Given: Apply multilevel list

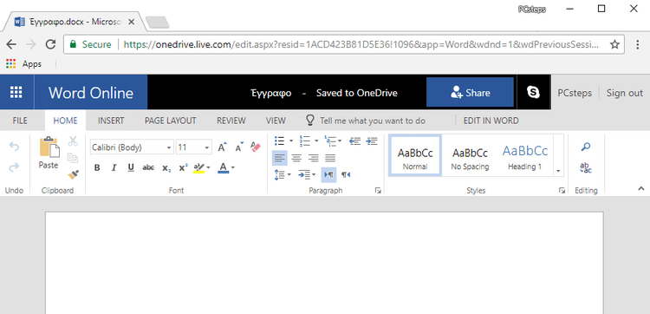Looking at the screenshot, I should (331, 141).
